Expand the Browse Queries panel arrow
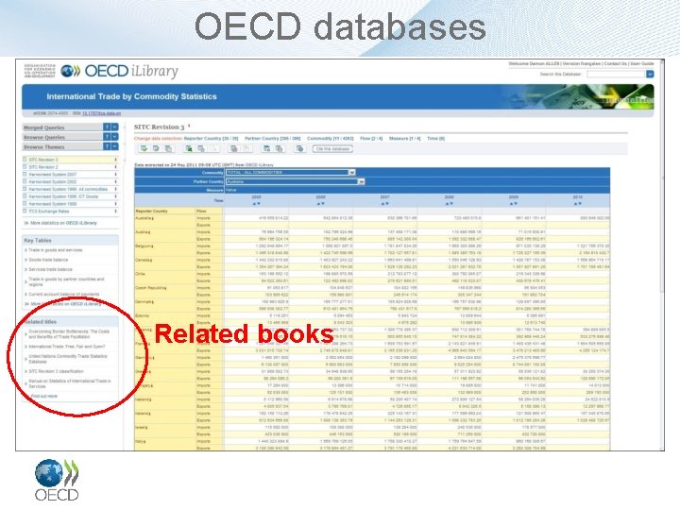The width and height of the screenshot is (680, 510). pos(114,137)
